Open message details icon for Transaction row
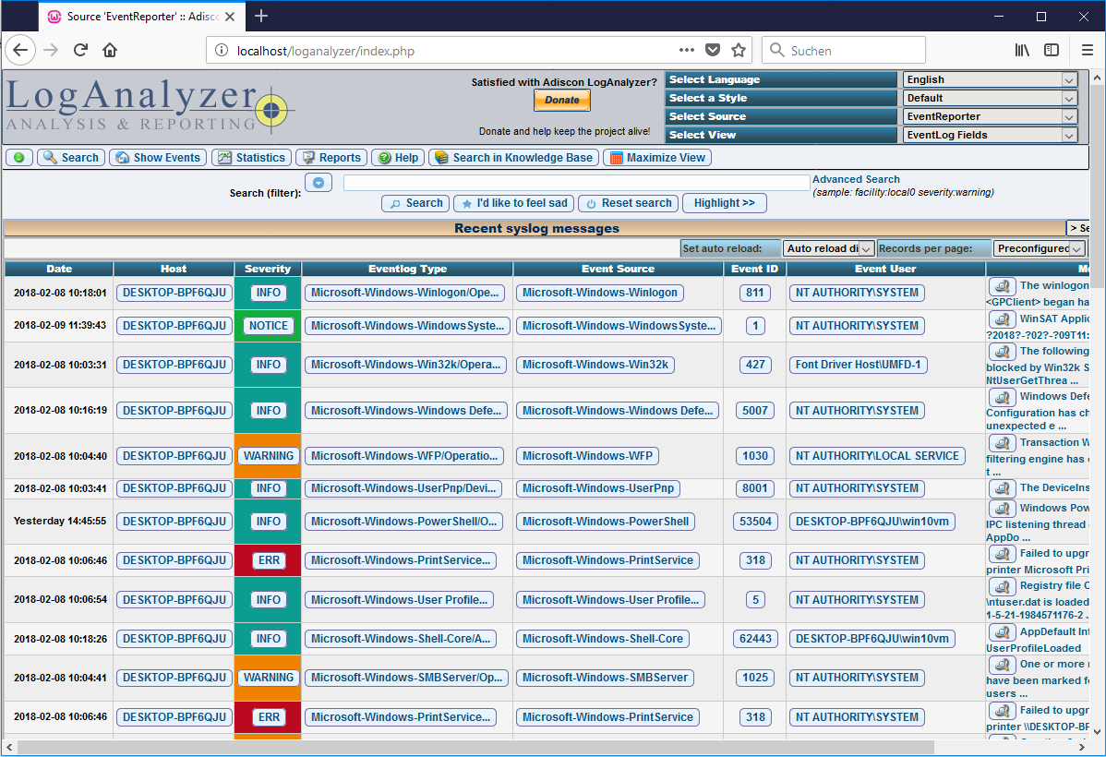The image size is (1106, 757). (x=1001, y=442)
